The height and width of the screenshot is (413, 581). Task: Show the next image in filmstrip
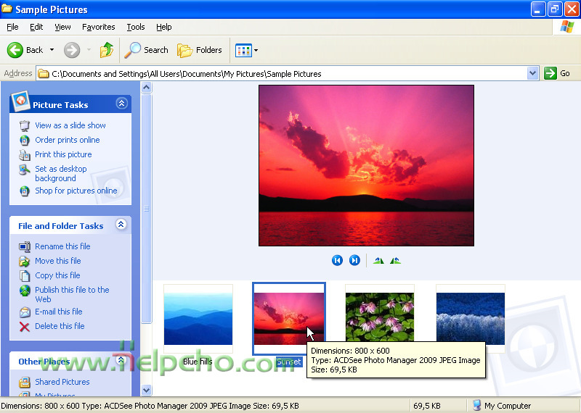point(354,260)
